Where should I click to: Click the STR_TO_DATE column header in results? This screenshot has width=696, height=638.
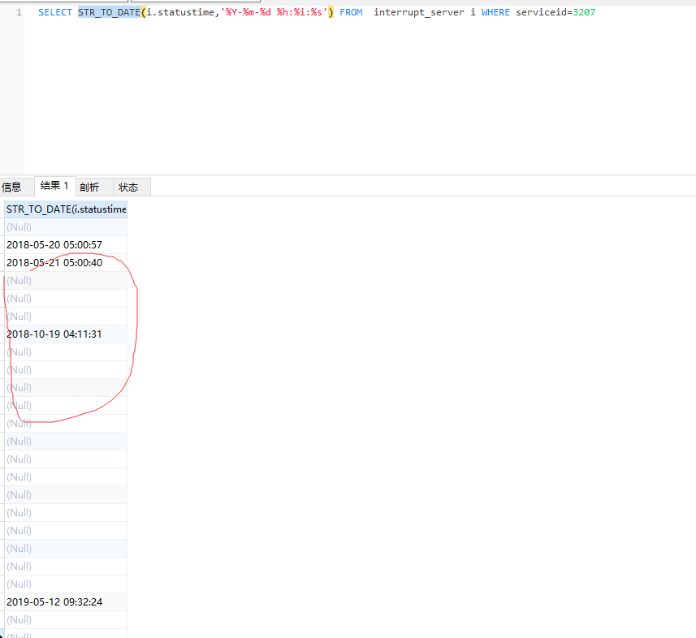[66, 209]
